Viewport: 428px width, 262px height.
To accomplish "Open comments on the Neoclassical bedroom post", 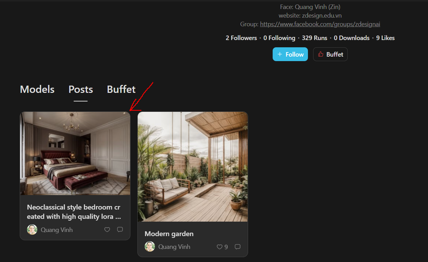I will tap(120, 230).
